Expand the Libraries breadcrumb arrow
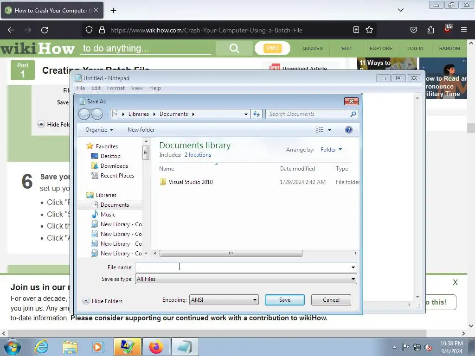475x356 pixels. (154, 114)
